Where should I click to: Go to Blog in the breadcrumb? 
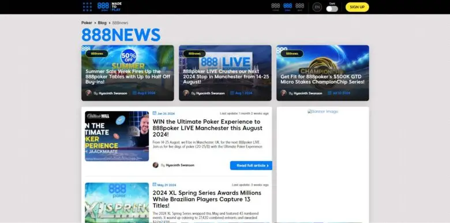[x=102, y=22]
